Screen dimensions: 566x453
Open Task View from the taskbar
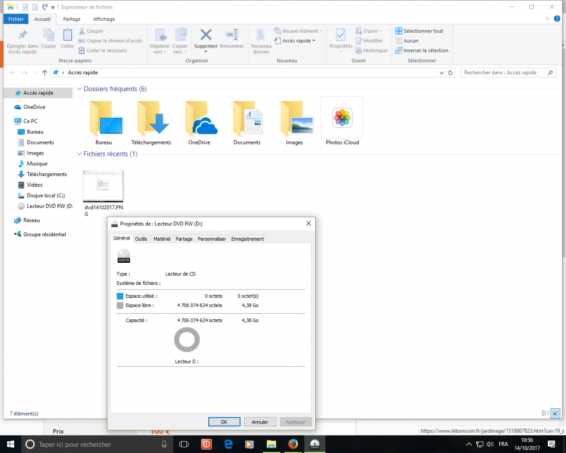184,445
